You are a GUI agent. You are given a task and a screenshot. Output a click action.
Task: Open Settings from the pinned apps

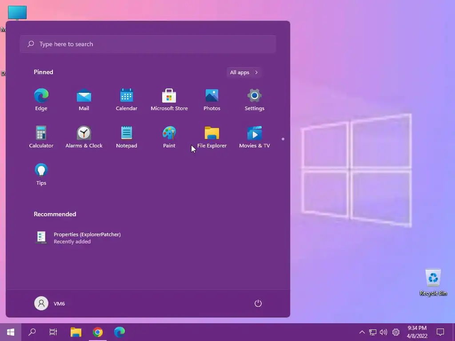click(255, 100)
